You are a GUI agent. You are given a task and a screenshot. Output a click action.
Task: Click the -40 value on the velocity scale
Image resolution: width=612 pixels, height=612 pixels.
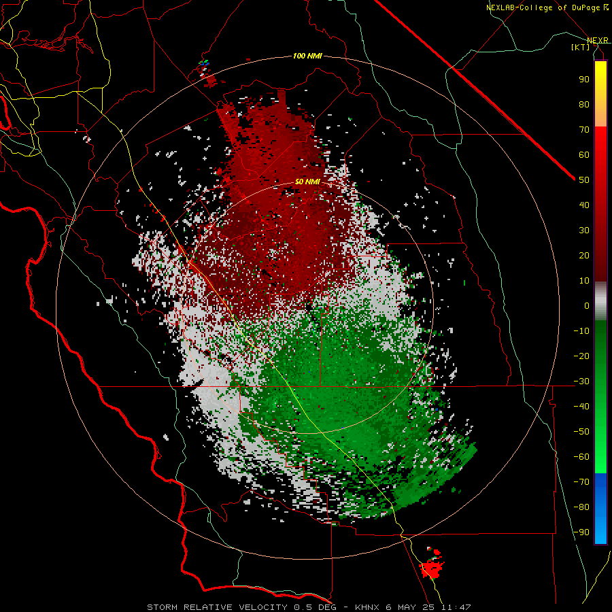tap(581, 407)
